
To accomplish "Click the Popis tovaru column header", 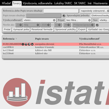I will pos(42,39).
